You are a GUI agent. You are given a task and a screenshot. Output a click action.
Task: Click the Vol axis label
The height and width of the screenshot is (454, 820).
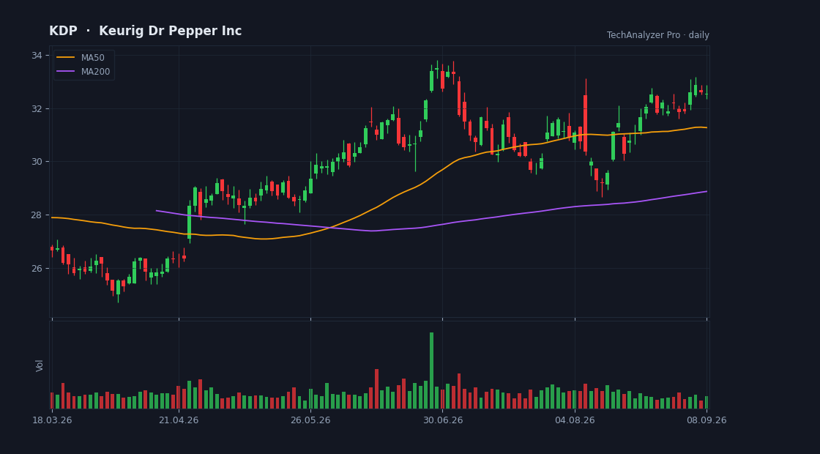tap(40, 365)
